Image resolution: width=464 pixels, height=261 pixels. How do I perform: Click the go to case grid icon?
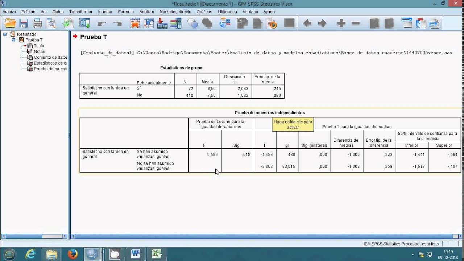point(149,24)
